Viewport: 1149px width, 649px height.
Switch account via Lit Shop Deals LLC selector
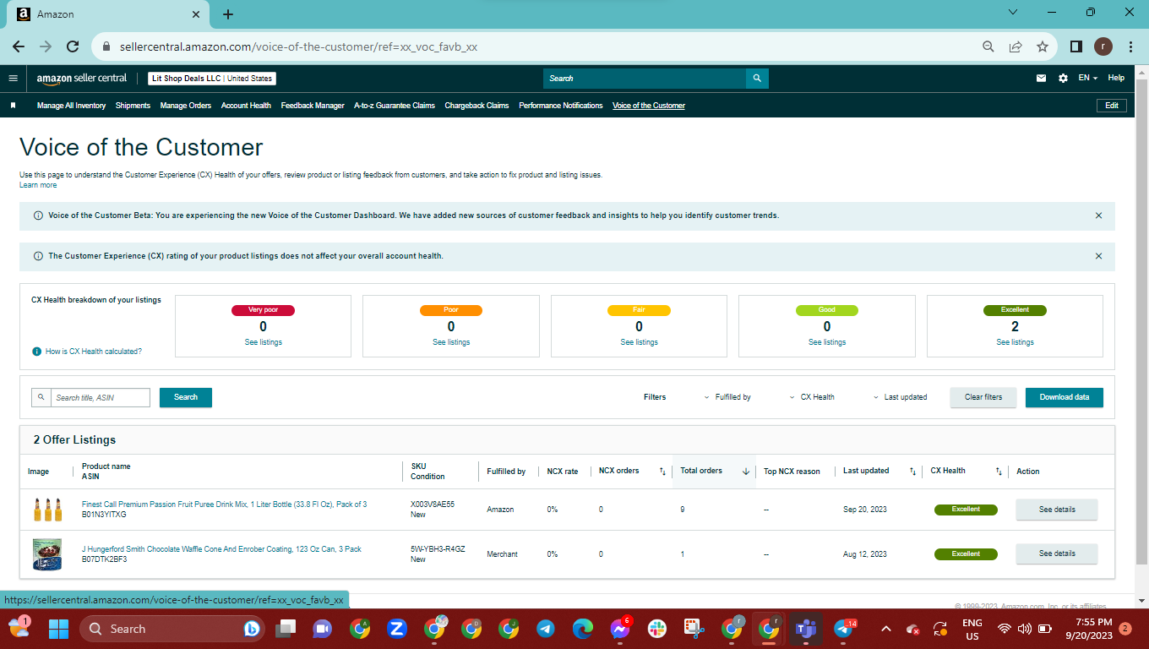tap(211, 79)
